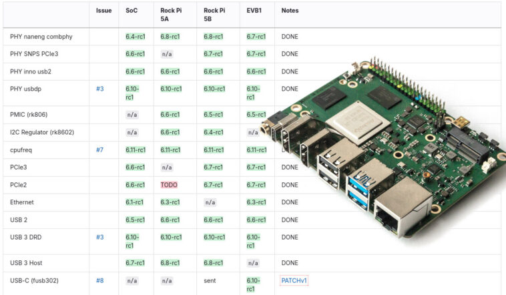Click the PATCHv1 link in Notes column

pos(294,281)
